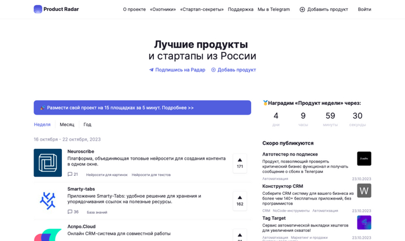Upvote Smarty-tabs with the 162 arrow
This screenshot has width=405, height=241.
(x=240, y=201)
